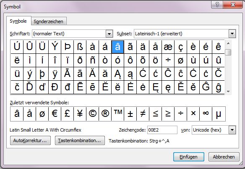Choose the ÿ y-diaeresis character

(x=55, y=74)
